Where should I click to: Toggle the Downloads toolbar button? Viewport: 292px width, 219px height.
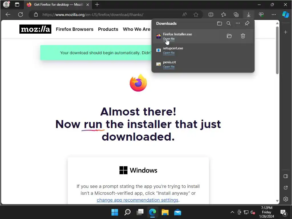pyautogui.click(x=249, y=15)
